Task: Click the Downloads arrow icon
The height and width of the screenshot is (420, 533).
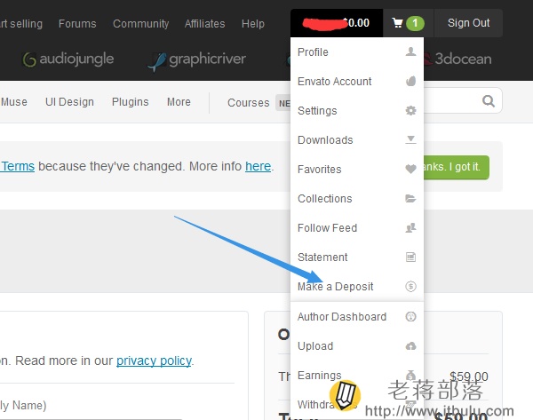Action: 410,139
